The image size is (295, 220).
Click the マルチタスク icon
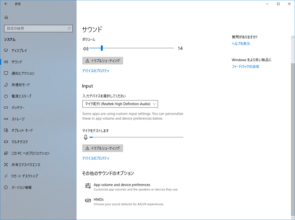6,142
